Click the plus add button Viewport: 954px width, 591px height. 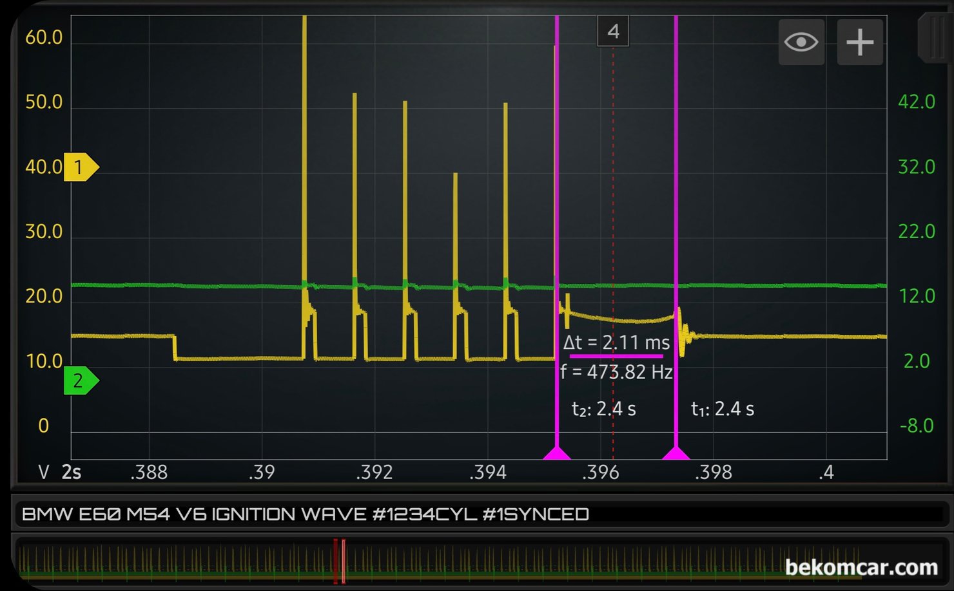tap(859, 42)
